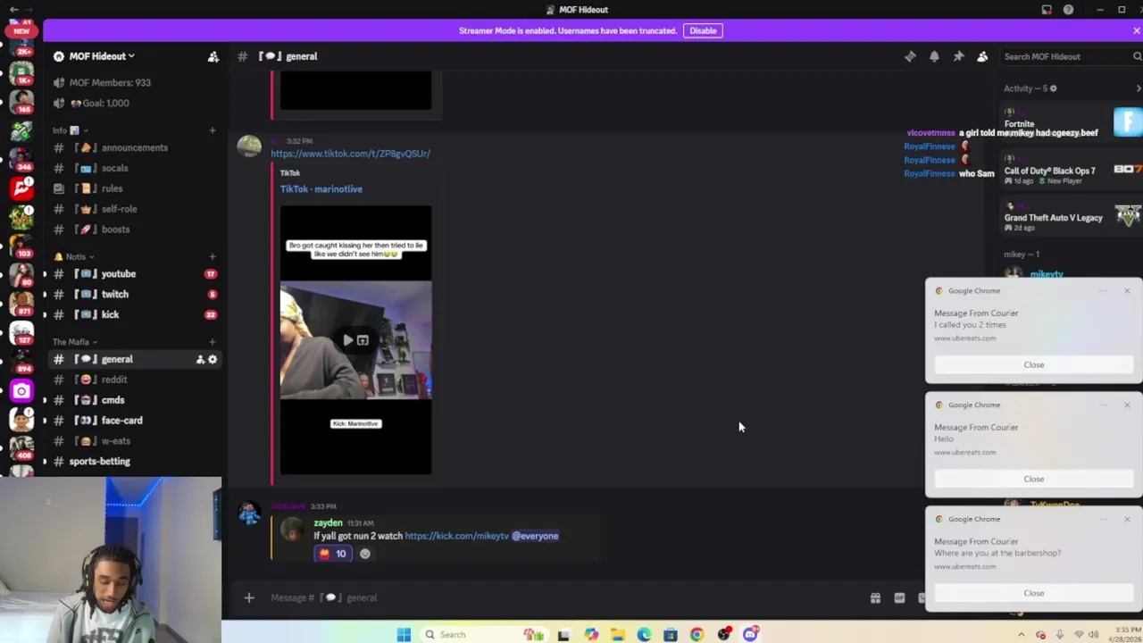The height and width of the screenshot is (643, 1143).
Task: Toggle the member list icon
Action: (982, 56)
